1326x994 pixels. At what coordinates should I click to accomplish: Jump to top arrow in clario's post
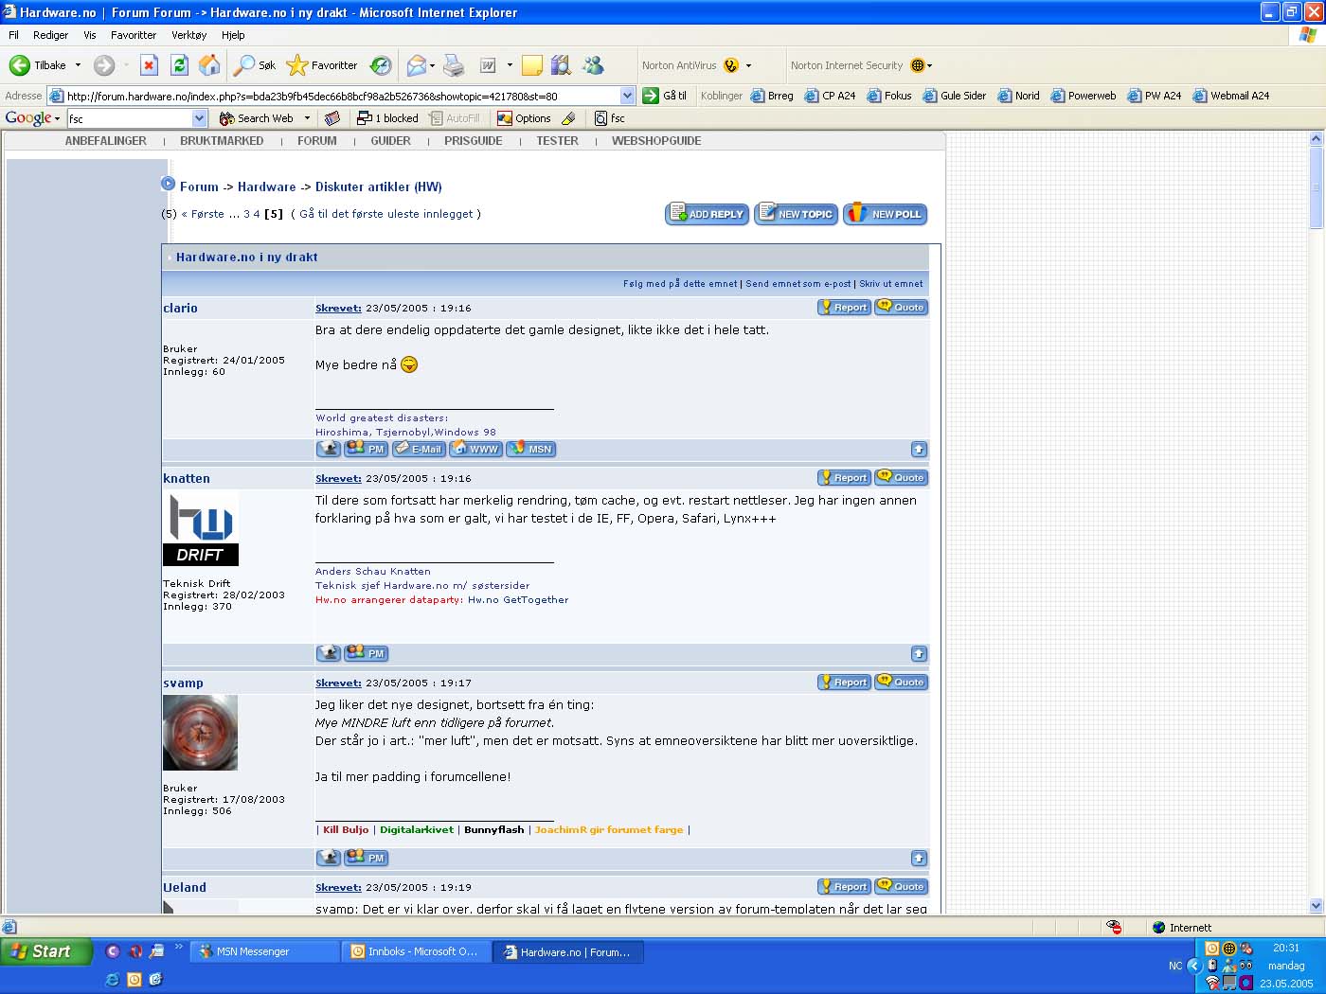coord(919,449)
